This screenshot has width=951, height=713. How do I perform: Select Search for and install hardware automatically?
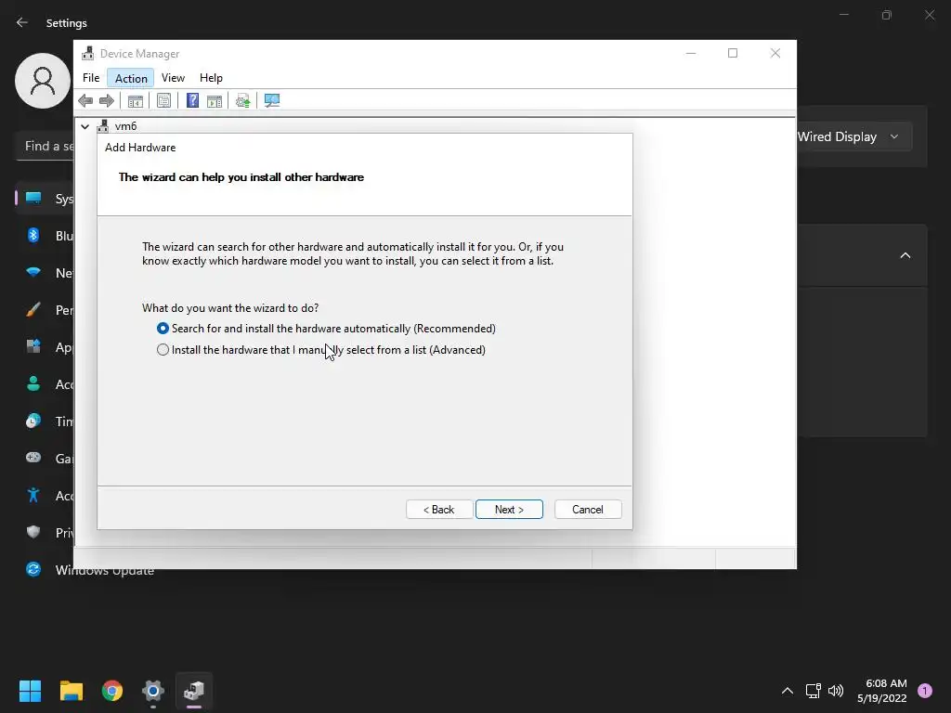[326, 329]
